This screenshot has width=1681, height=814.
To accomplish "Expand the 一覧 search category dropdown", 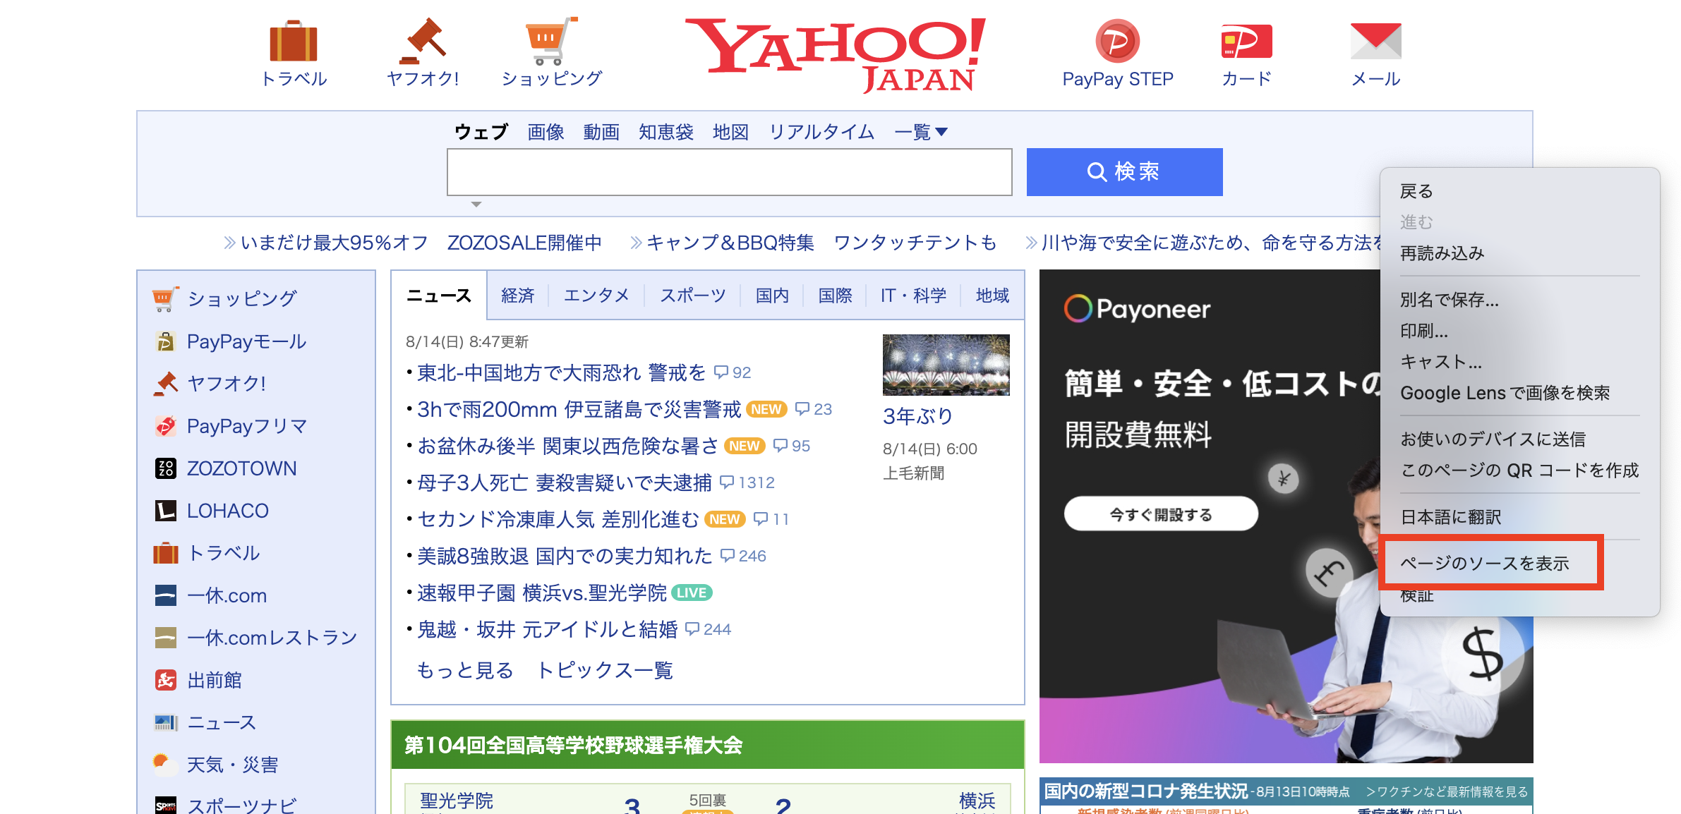I will (921, 132).
